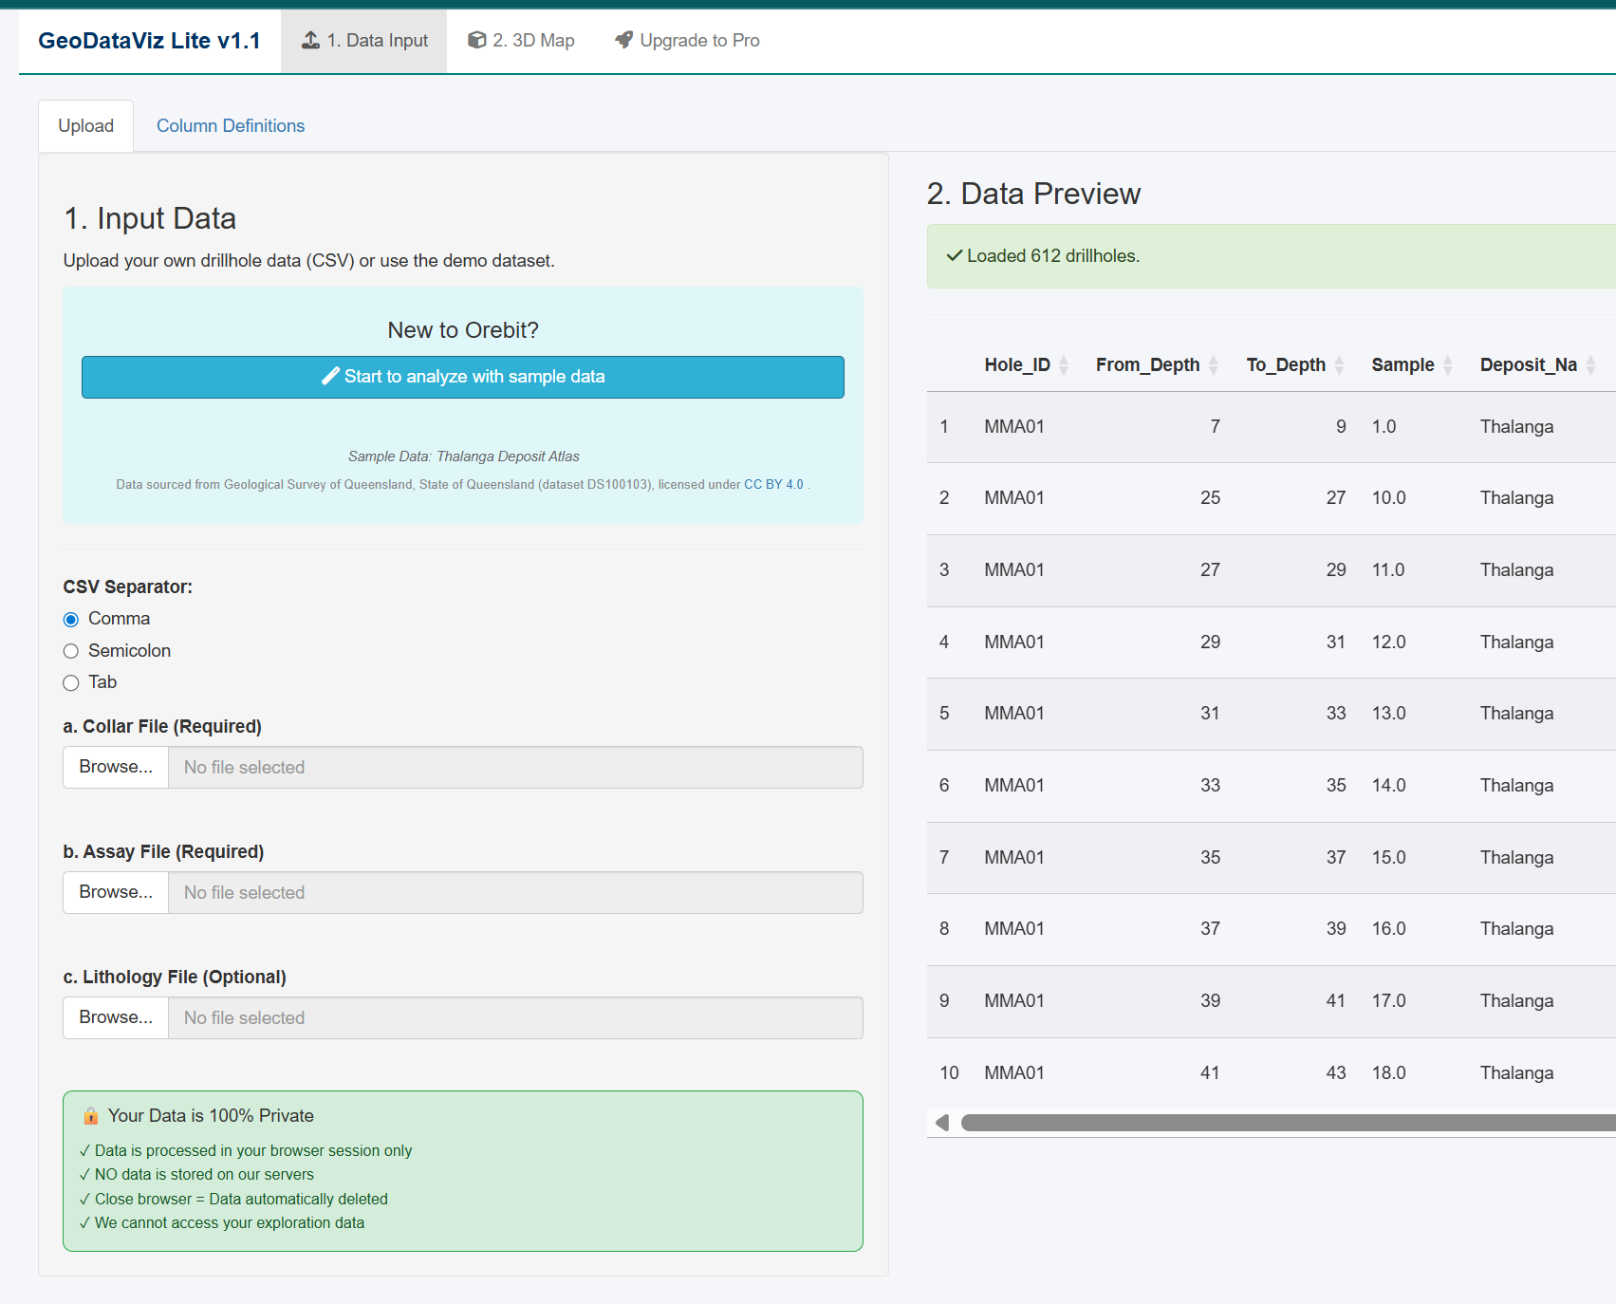
Task: Click the checkmark icon beside Loaded 612 drillholes
Action: 954,255
